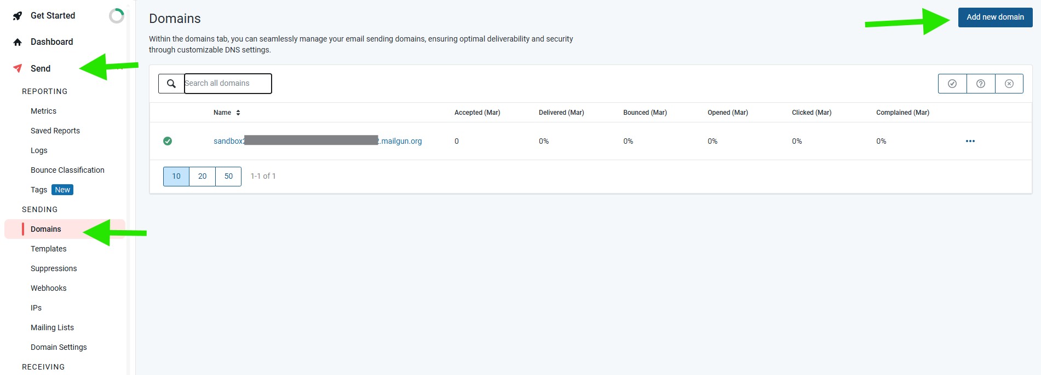The height and width of the screenshot is (375, 1041).
Task: Click the search magnifier icon
Action: 171,84
